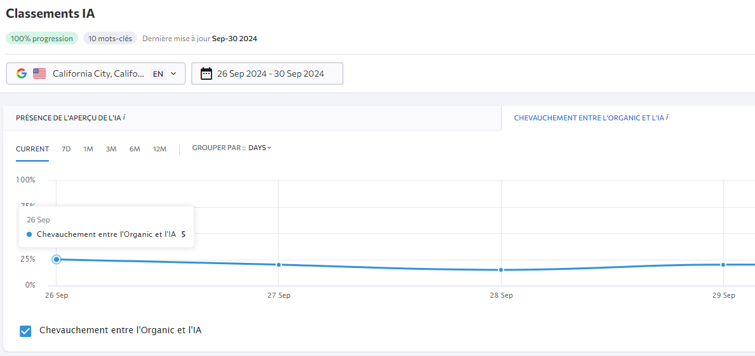Select Chevauchement entre l'Organic et l'IA tab

coord(589,118)
